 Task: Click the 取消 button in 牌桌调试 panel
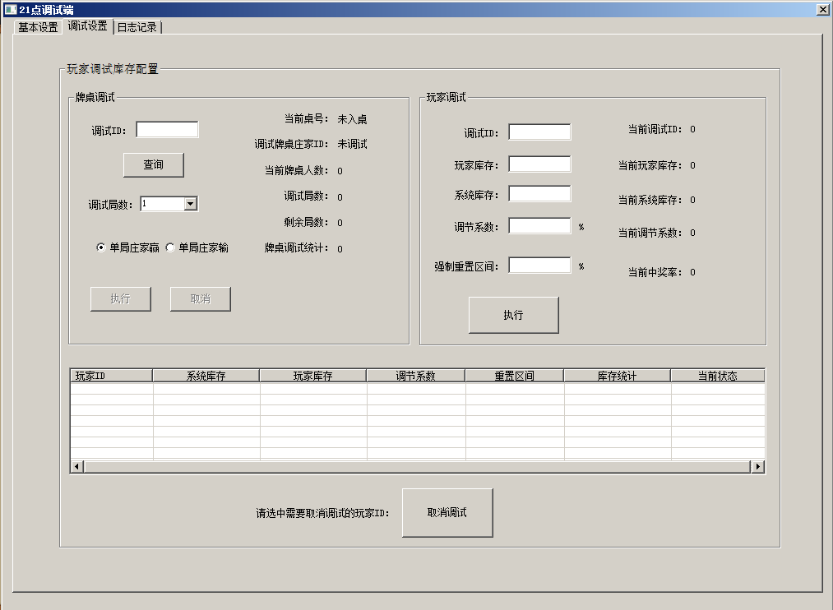[x=200, y=298]
